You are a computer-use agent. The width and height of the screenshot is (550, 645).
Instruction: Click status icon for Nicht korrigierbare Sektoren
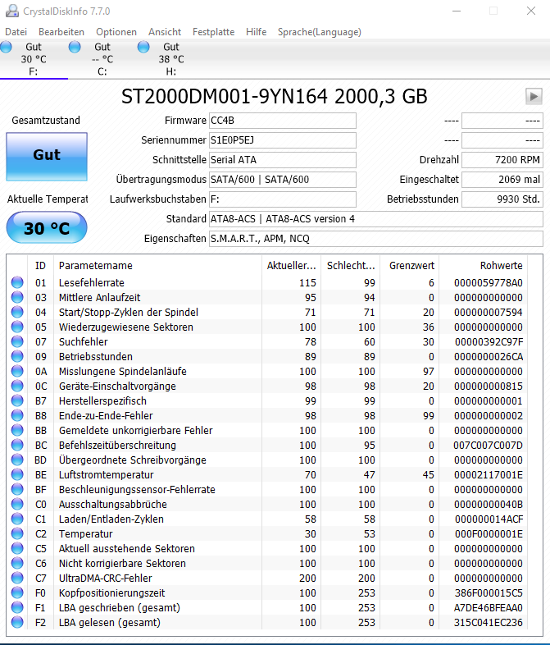(x=17, y=564)
